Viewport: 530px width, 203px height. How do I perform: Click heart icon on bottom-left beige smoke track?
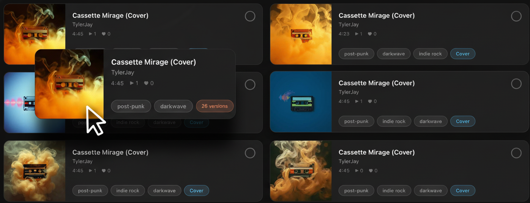click(x=104, y=171)
